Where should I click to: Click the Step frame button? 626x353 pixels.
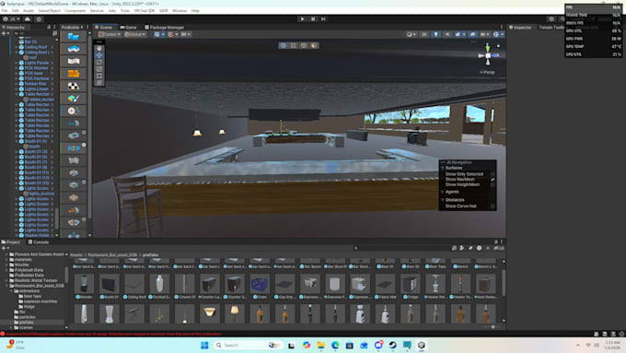click(323, 18)
